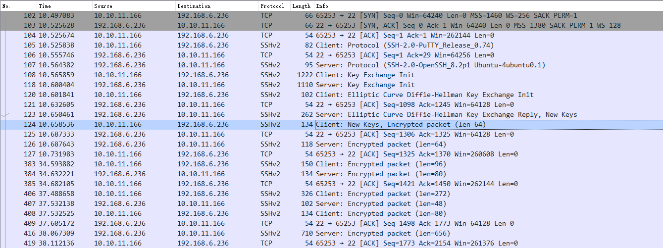Image resolution: width=663 pixels, height=248 pixels.
Task: Sort by the Protocol column header
Action: tap(274, 6)
